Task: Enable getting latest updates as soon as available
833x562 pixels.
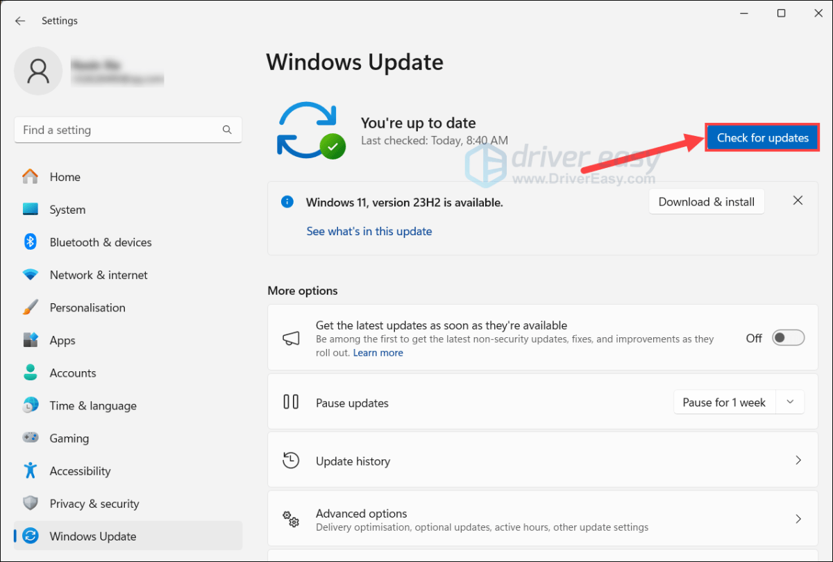Action: (x=788, y=338)
